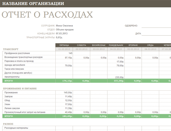
Task: Click the distance cell showing 145
Action: click(70, 53)
